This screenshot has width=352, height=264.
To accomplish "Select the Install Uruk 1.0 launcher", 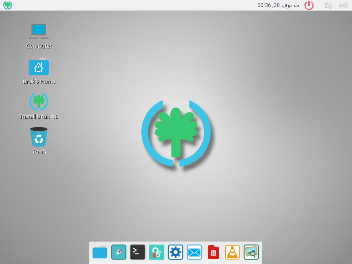I will (x=39, y=102).
